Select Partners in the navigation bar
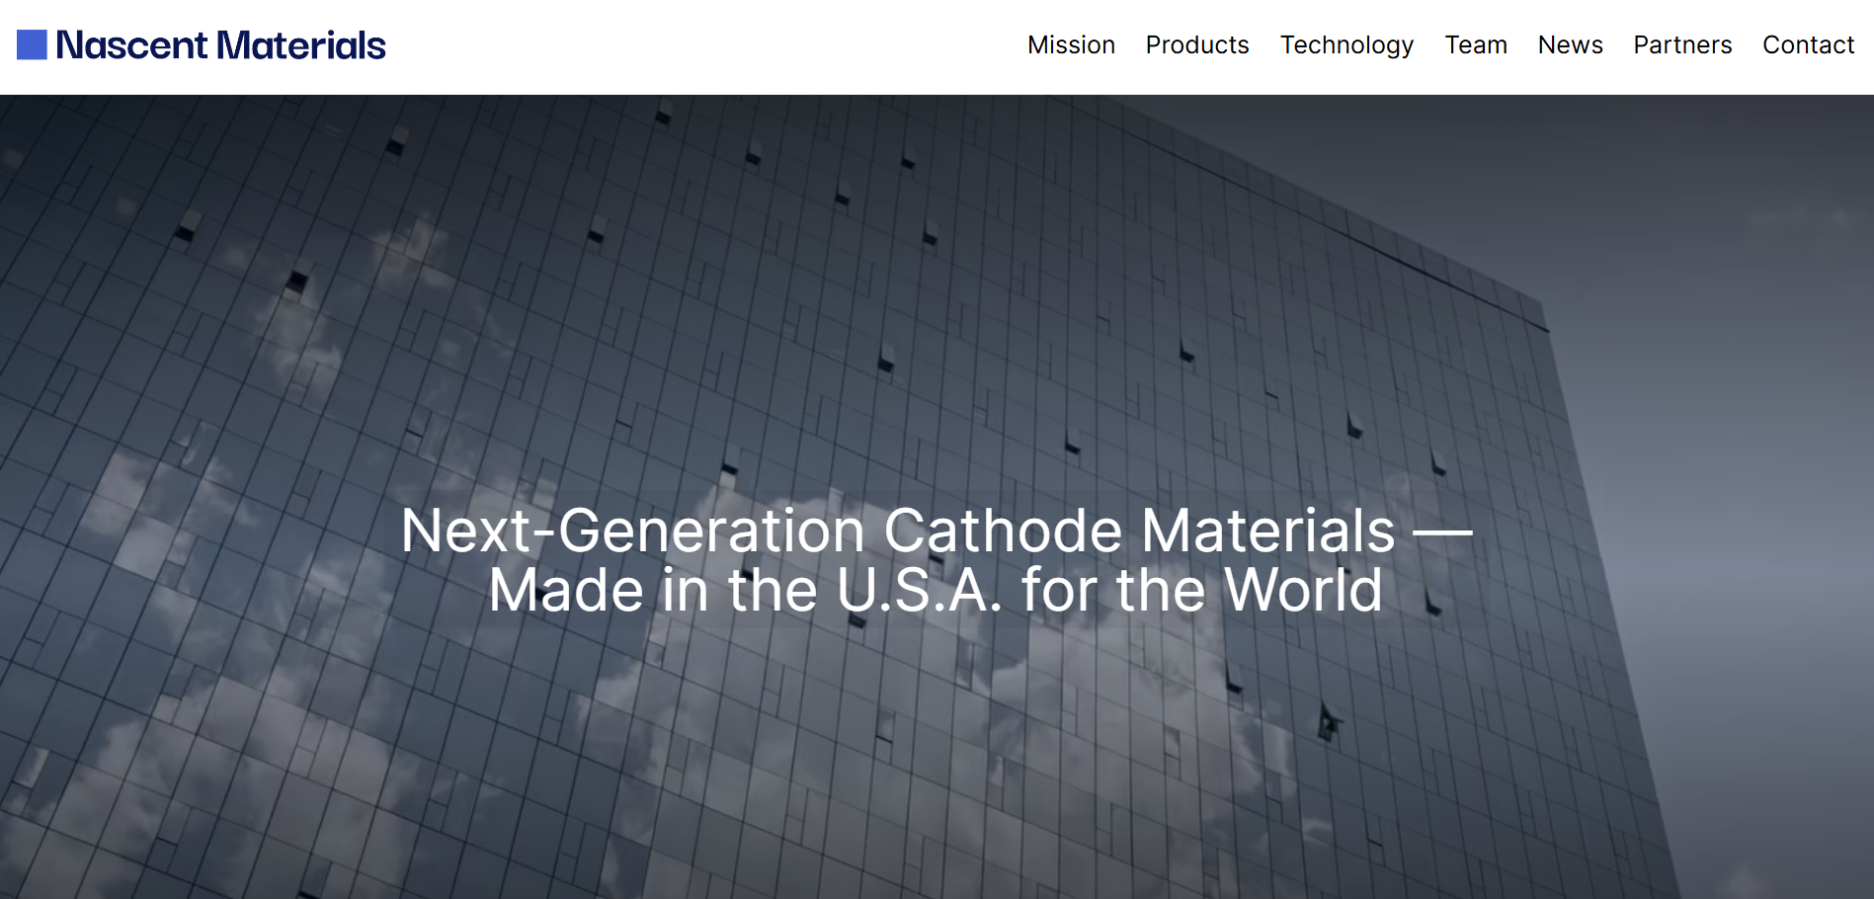The width and height of the screenshot is (1874, 899). (1682, 45)
